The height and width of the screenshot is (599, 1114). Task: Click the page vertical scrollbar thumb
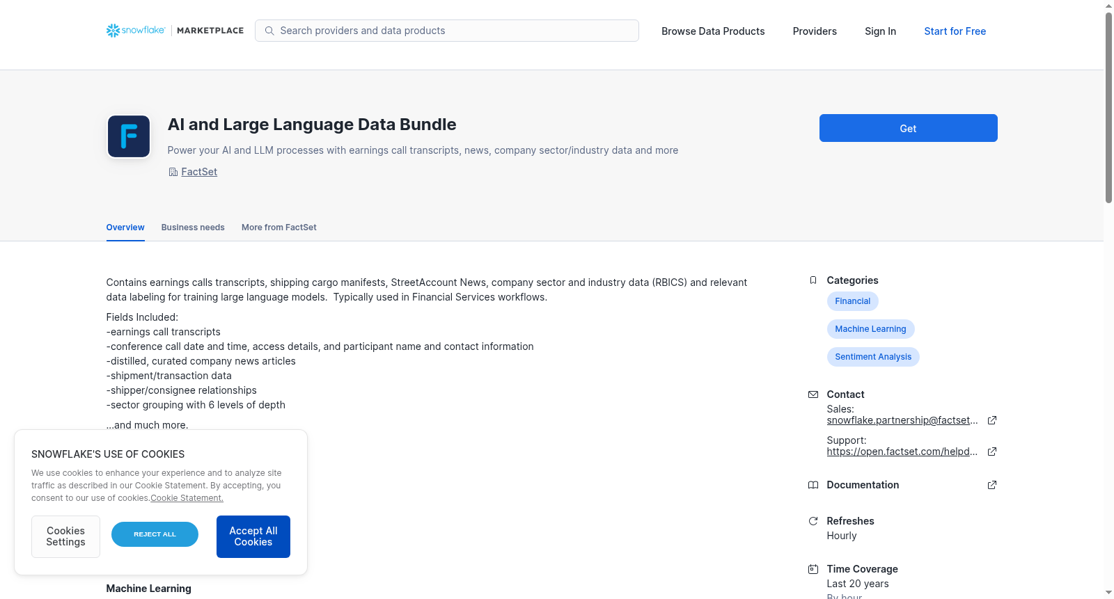(1108, 108)
